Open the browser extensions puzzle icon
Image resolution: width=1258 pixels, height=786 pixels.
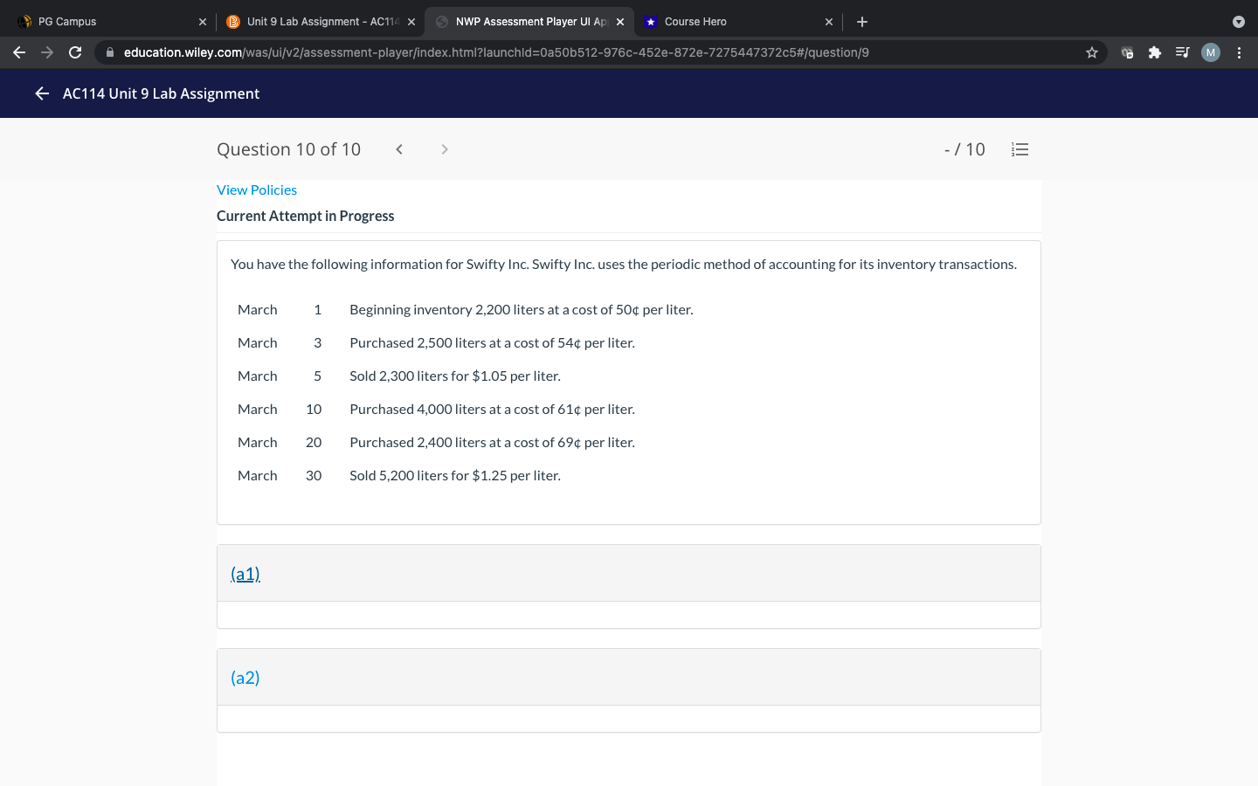point(1155,52)
